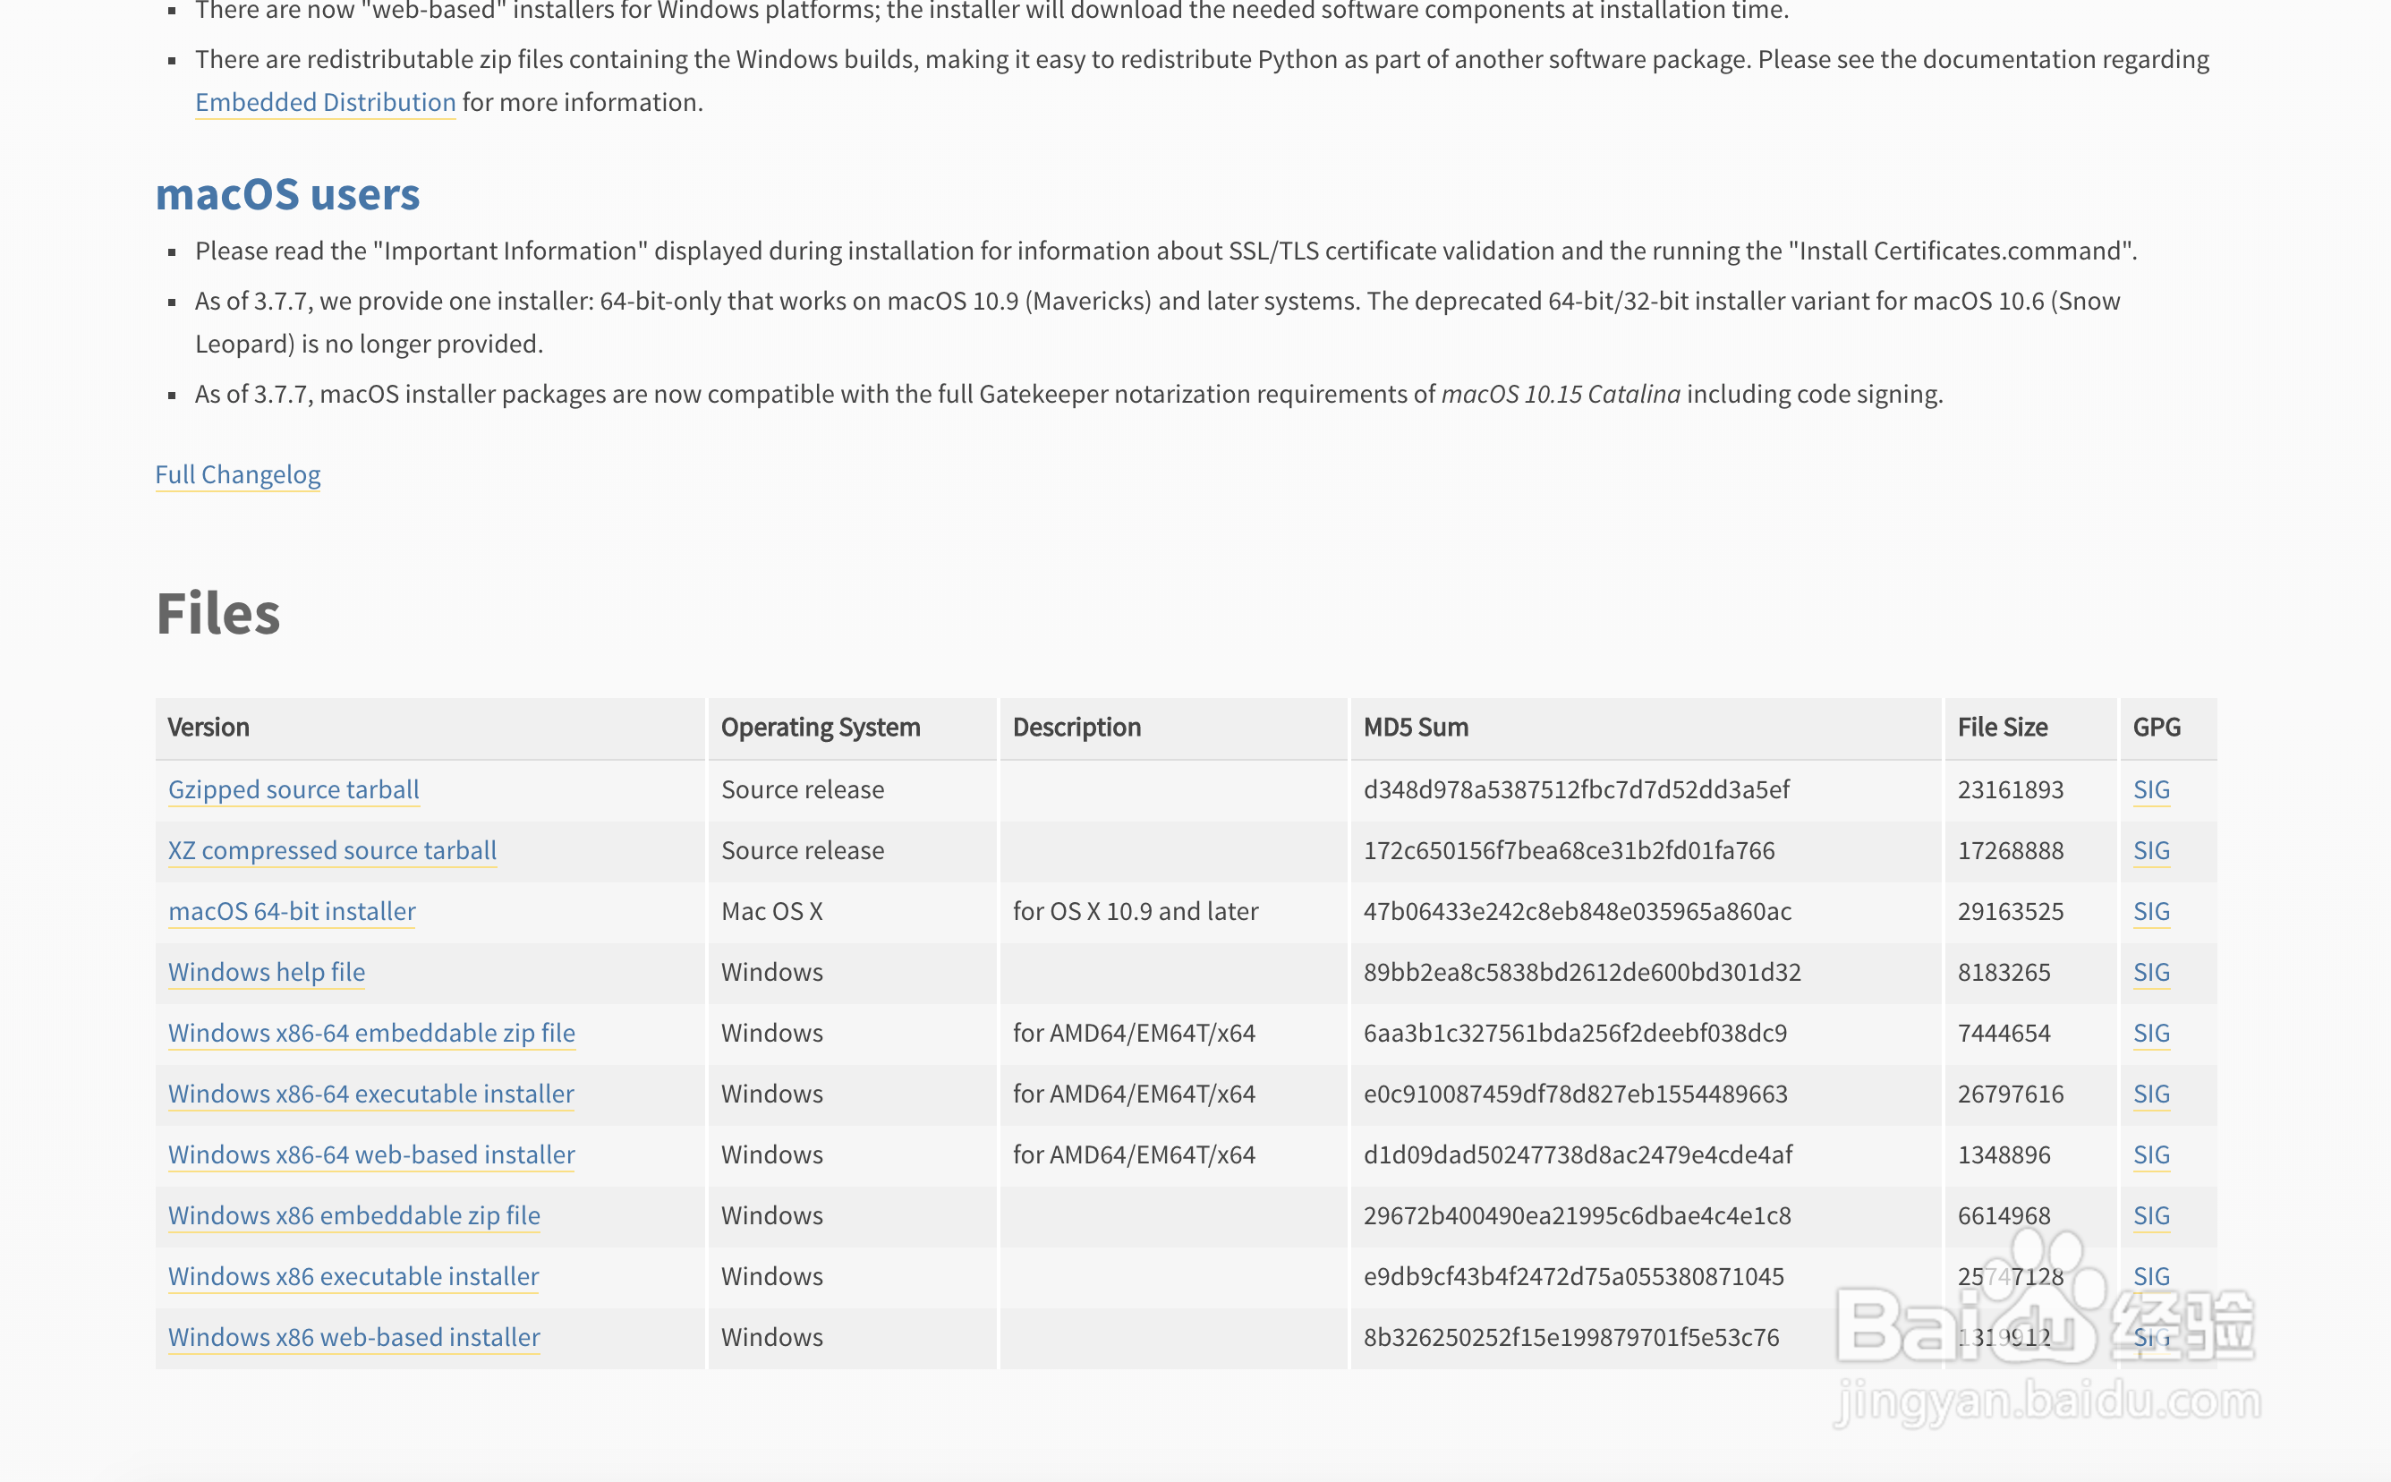Open SIG for Gzipped source tarball
Viewport: 2391px width, 1482px height.
[2151, 789]
